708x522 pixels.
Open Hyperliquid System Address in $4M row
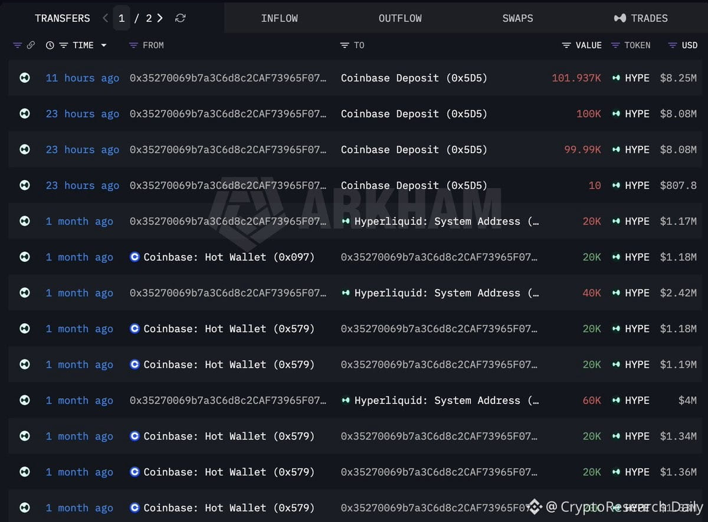coord(447,400)
